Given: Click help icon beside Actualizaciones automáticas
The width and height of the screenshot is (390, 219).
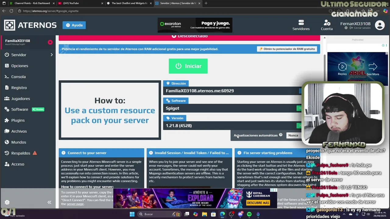Looking at the screenshot, I should tap(281, 135).
